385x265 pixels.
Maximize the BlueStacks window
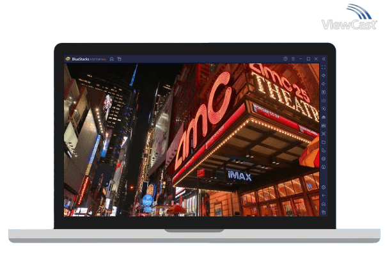tap(308, 59)
